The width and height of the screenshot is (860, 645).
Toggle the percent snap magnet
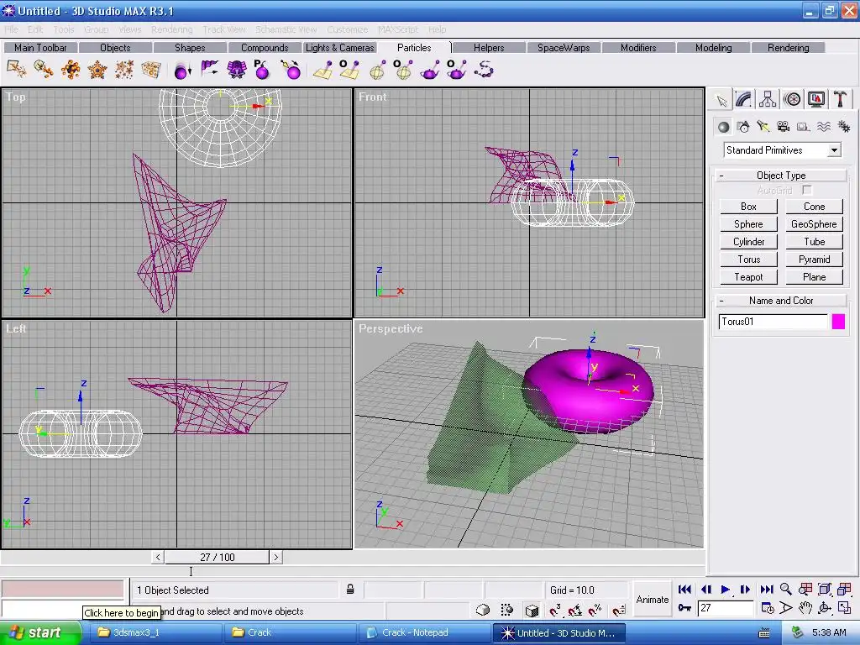[595, 610]
